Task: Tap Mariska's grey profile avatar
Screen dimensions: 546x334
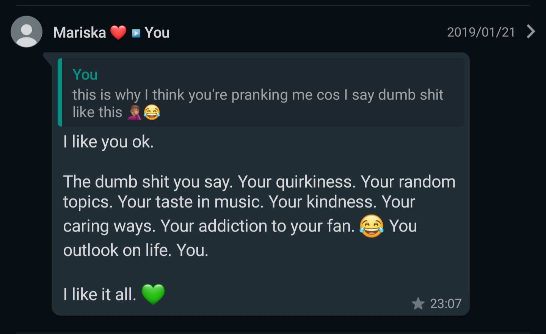Action: (26, 32)
